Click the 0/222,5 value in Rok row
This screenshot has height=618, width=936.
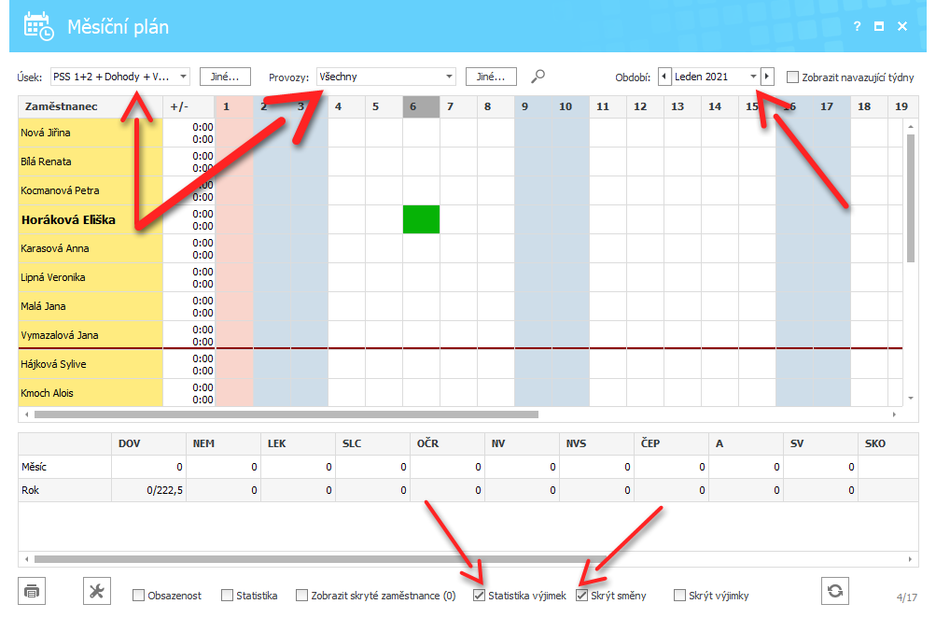tap(165, 490)
